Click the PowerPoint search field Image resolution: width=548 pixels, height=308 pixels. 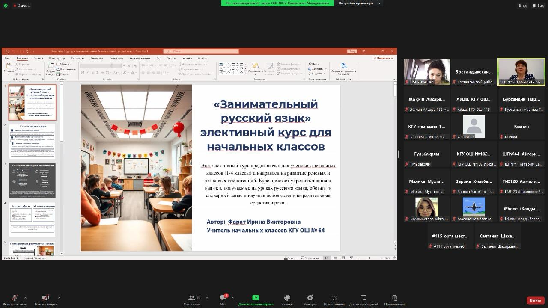coord(201,51)
